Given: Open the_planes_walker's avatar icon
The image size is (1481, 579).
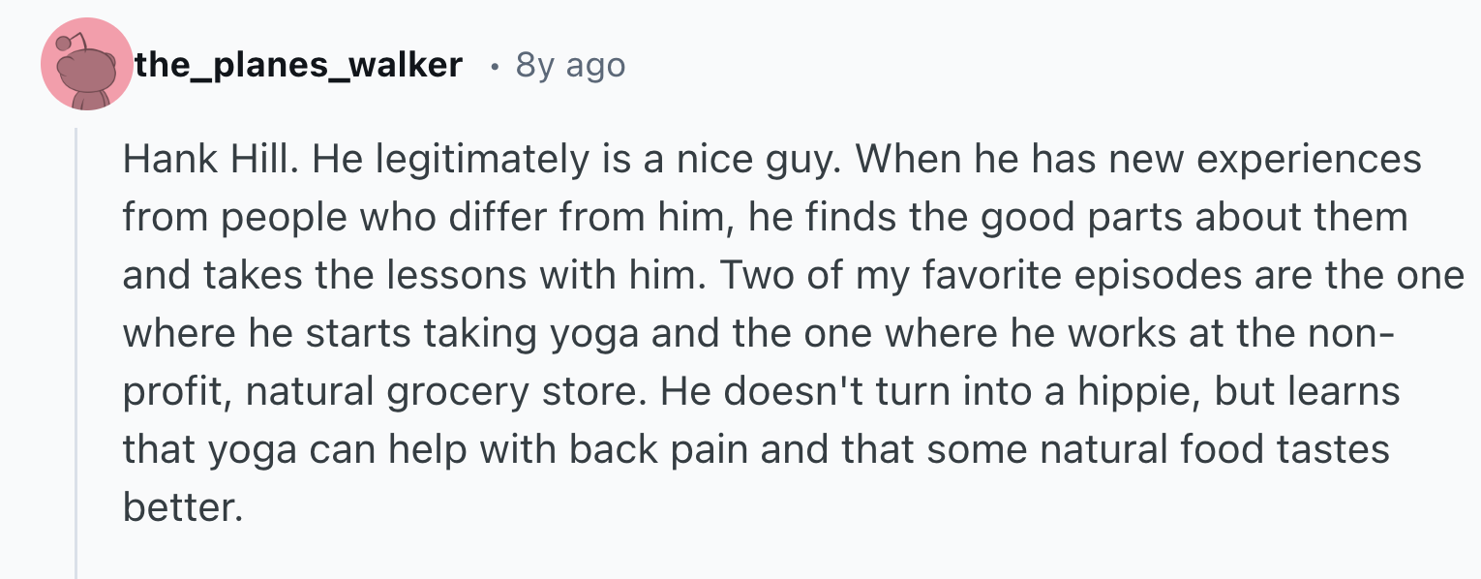Looking at the screenshot, I should point(87,64).
